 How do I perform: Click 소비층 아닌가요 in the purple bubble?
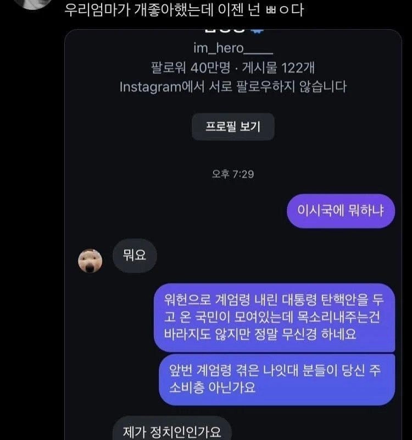tap(212, 388)
